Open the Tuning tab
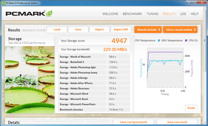The width and height of the screenshot is (208, 126). click(x=153, y=14)
